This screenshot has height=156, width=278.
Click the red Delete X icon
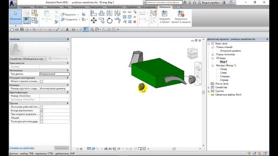[x=135, y=22]
